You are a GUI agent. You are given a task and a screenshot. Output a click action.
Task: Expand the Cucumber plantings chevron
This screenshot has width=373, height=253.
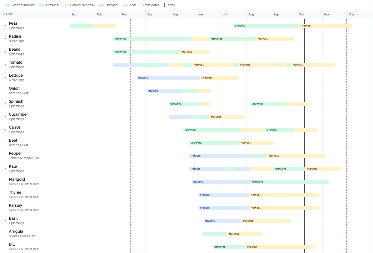point(5,117)
